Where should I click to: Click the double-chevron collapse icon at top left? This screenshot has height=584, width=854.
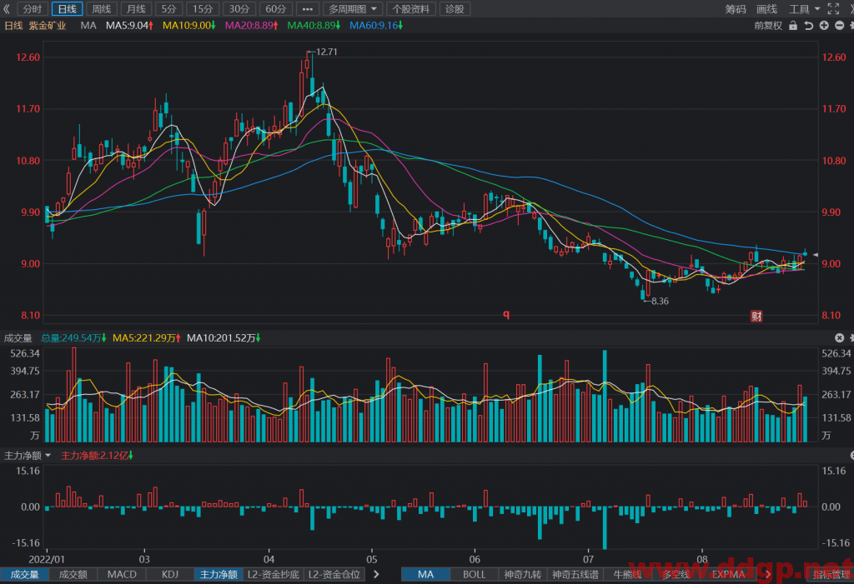[x=7, y=8]
